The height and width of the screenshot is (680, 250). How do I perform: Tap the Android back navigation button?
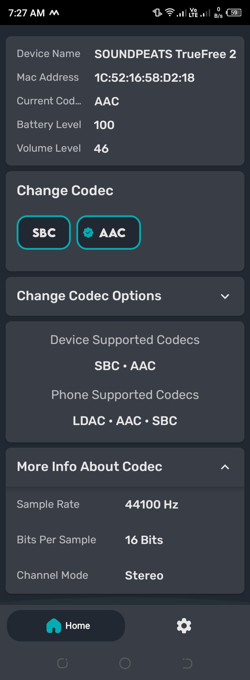187,663
